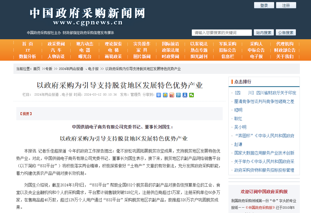
Task: Open the 厘清竞争性谈判与竞争性磋商 ranking link
Action: [x=264, y=101]
